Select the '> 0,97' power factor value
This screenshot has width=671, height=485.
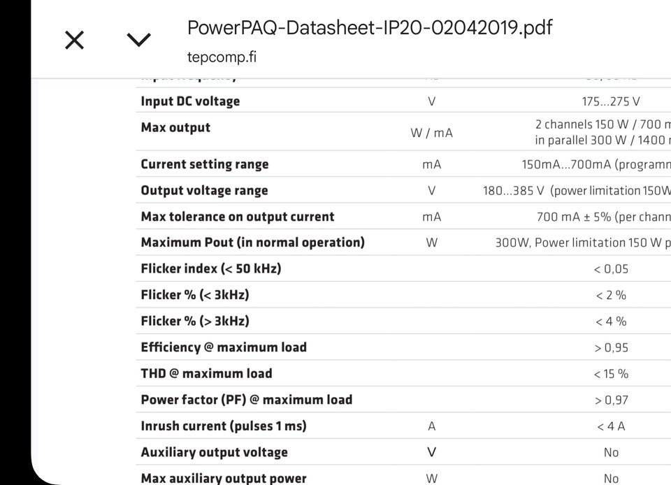(611, 400)
